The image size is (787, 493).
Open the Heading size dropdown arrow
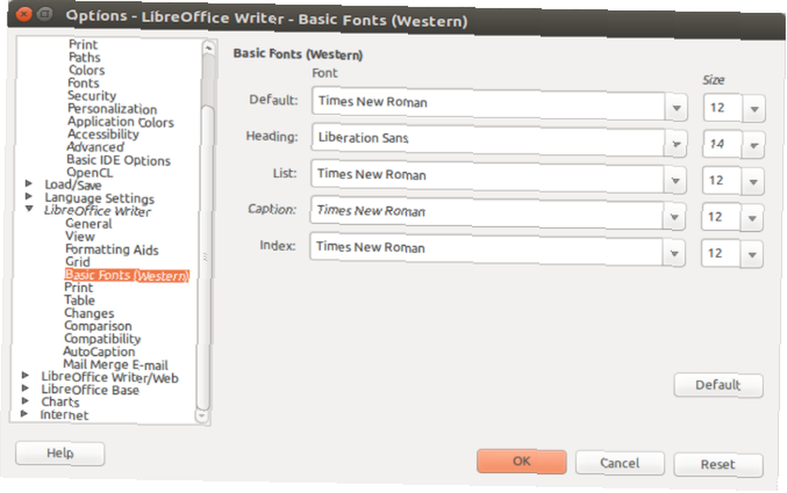click(753, 145)
